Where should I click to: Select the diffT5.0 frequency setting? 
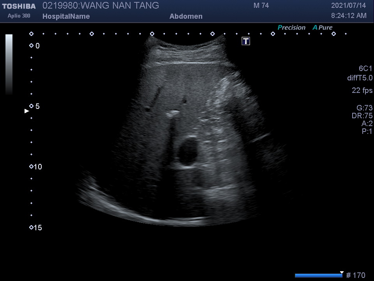point(360,78)
